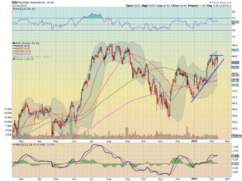The image size is (242, 181).
Task: Click the volume axis label 5.0M
Action: coord(8,130)
